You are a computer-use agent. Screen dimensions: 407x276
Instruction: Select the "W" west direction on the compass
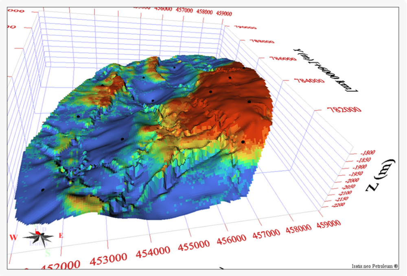point(13,237)
